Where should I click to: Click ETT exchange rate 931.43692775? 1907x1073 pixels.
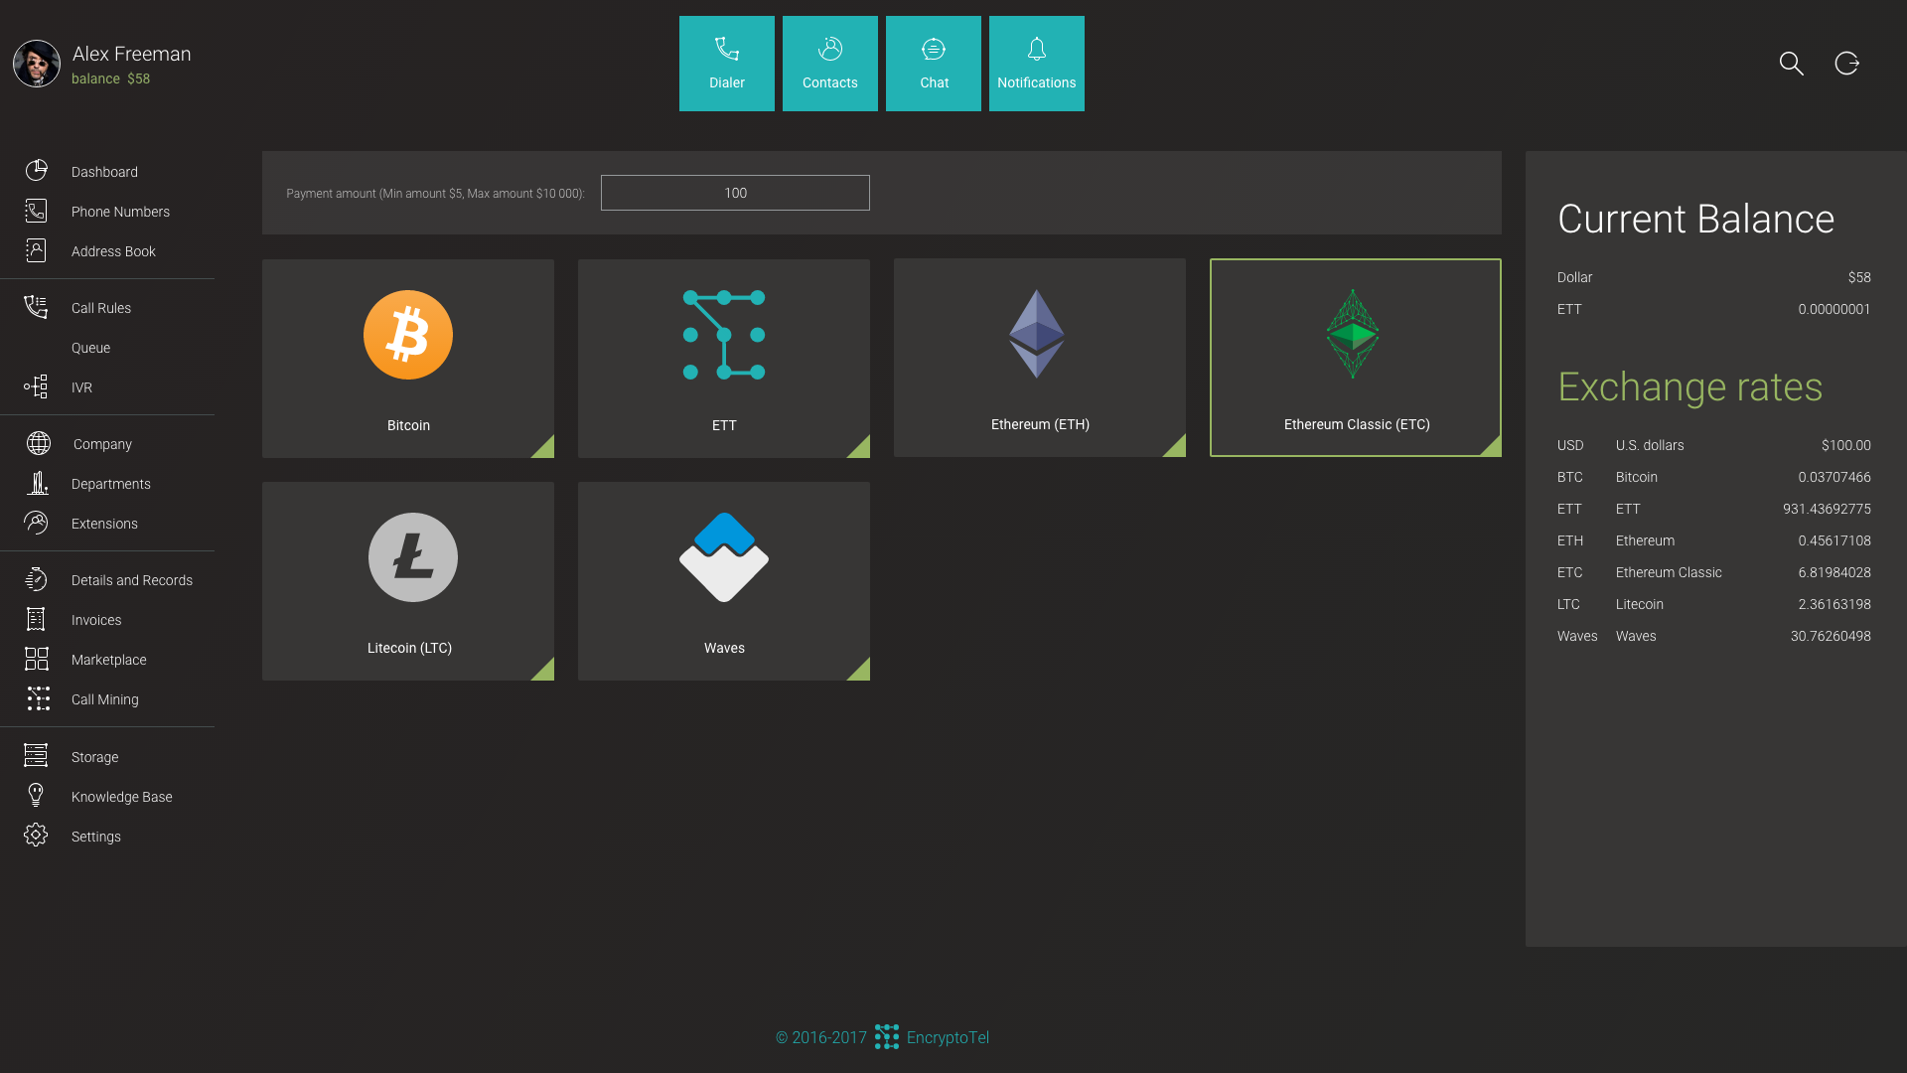[1827, 509]
